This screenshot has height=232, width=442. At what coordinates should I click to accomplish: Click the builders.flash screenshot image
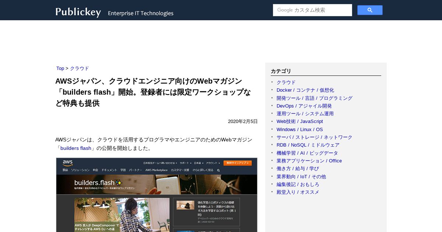157,195
